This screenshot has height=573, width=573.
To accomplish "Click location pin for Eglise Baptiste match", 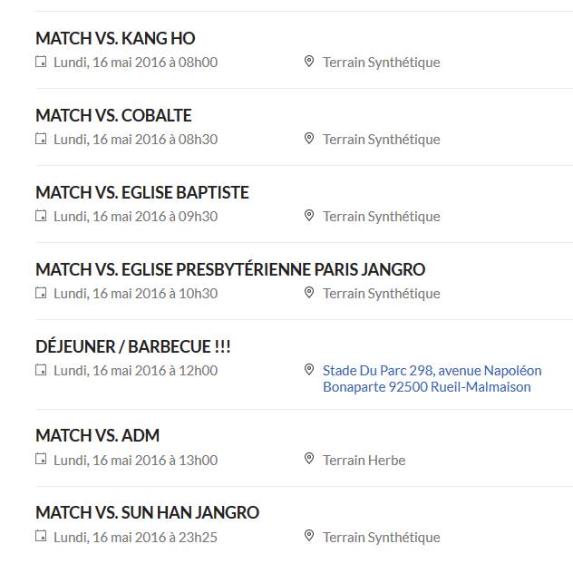I will click(x=309, y=216).
